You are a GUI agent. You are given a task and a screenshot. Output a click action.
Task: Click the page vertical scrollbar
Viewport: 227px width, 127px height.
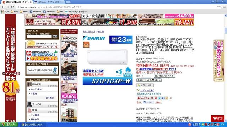pyautogui.click(x=226, y=68)
